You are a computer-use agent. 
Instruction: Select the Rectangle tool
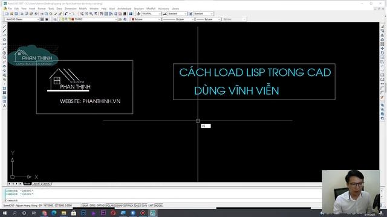[x=4, y=44]
